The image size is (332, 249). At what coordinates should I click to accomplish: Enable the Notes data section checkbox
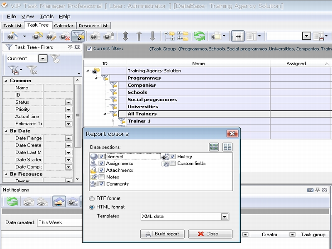click(102, 177)
